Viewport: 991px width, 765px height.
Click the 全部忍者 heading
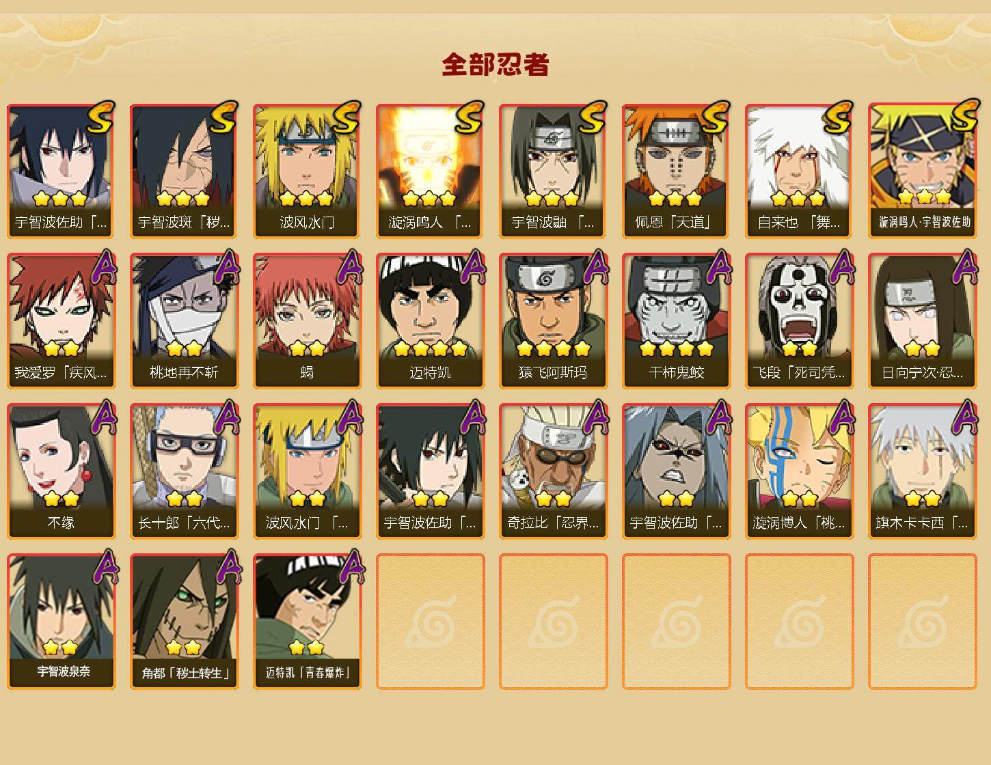pyautogui.click(x=495, y=65)
